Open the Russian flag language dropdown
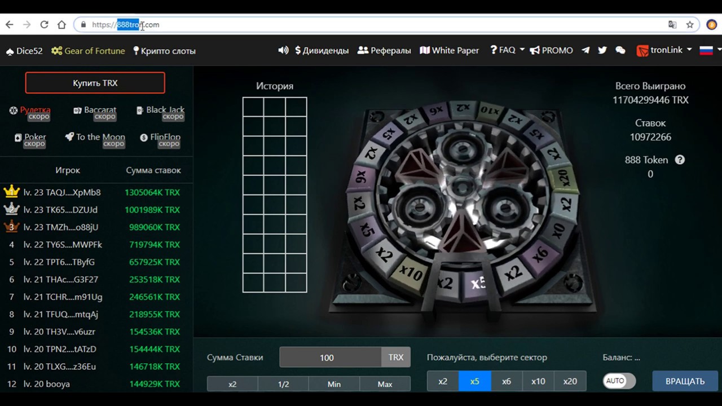This screenshot has height=406, width=722. pos(710,50)
